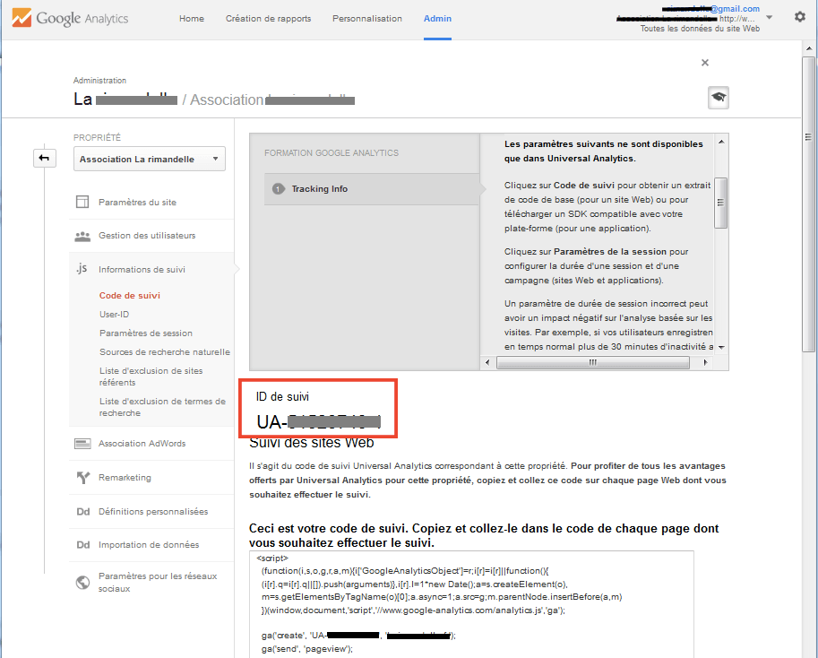Expand Définitions personnalisées section
818x658 pixels.
[x=152, y=512]
